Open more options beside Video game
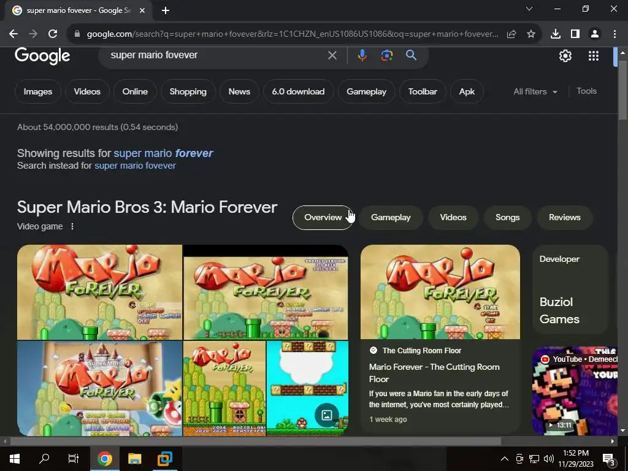628x471 pixels. click(x=72, y=226)
